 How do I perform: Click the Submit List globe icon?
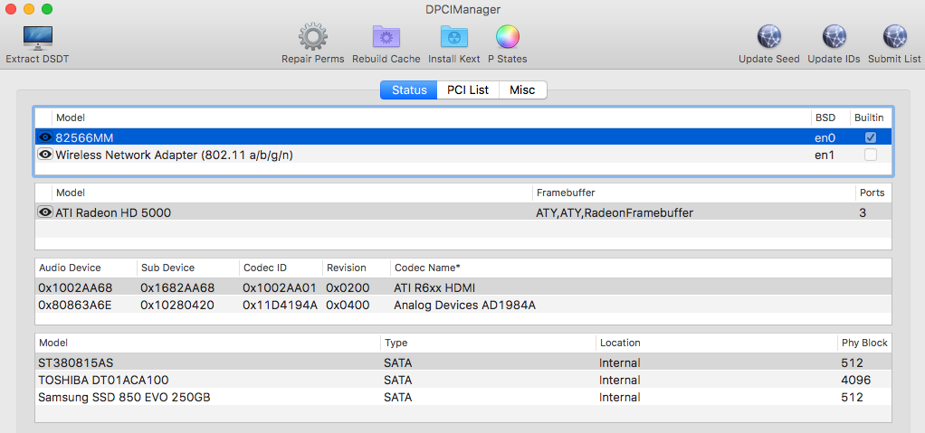(x=894, y=37)
